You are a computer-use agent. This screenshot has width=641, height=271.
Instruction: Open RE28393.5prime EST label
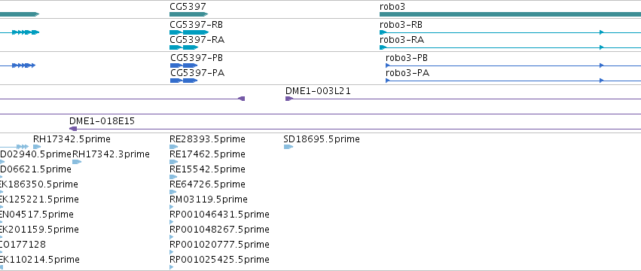207,139
